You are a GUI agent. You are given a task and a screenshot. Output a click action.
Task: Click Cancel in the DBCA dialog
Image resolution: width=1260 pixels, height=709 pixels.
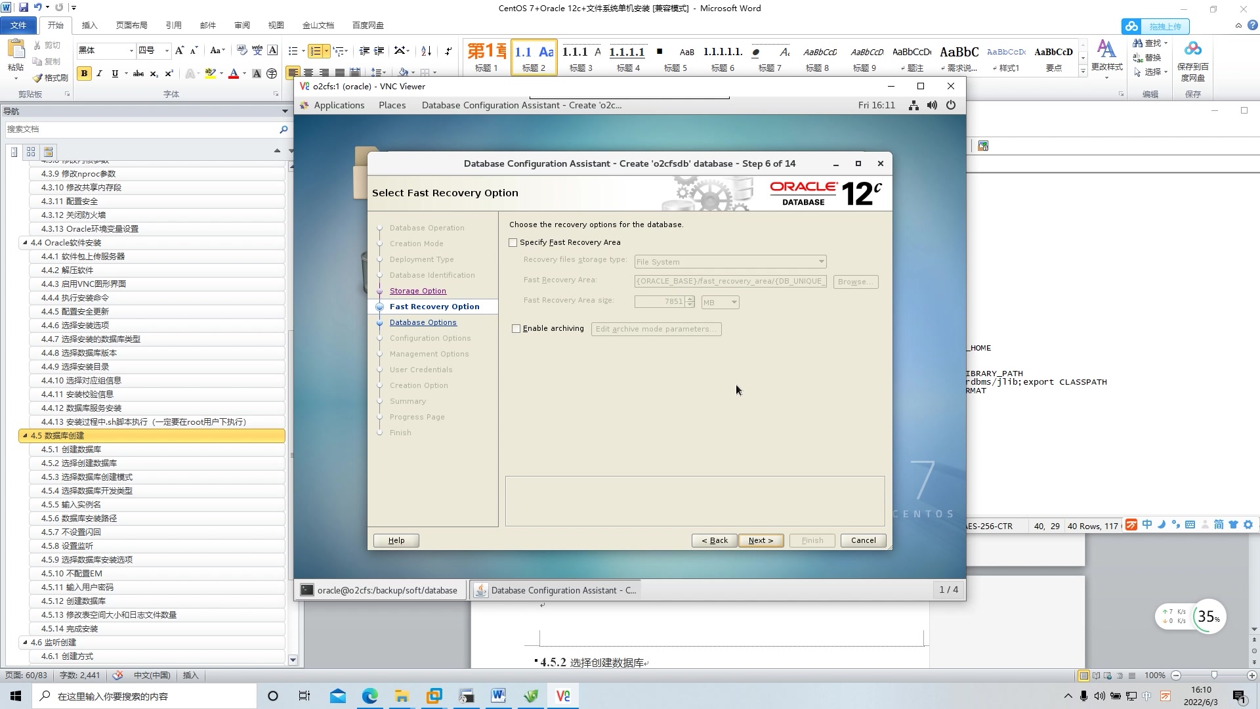(x=864, y=541)
